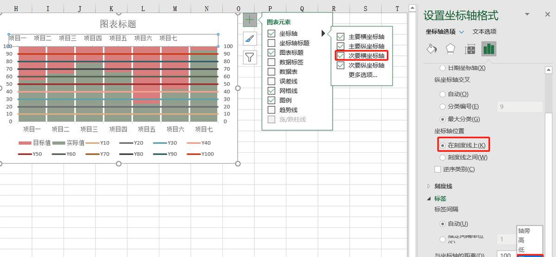This screenshot has width=556, height=257.
Task: Select the 自动(U) label interval radio button
Action: pos(443,224)
